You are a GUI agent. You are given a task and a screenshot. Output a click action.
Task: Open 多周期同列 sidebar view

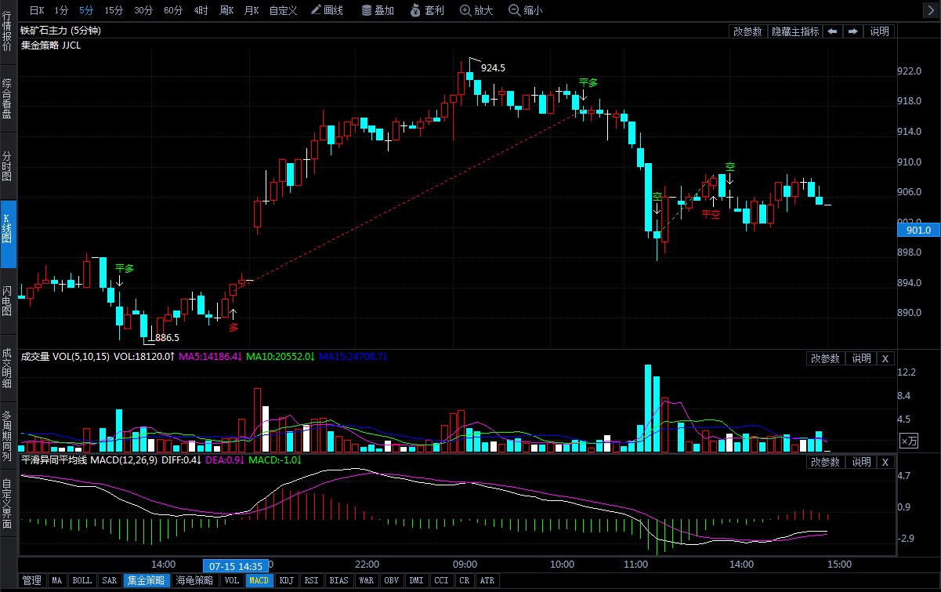point(7,434)
